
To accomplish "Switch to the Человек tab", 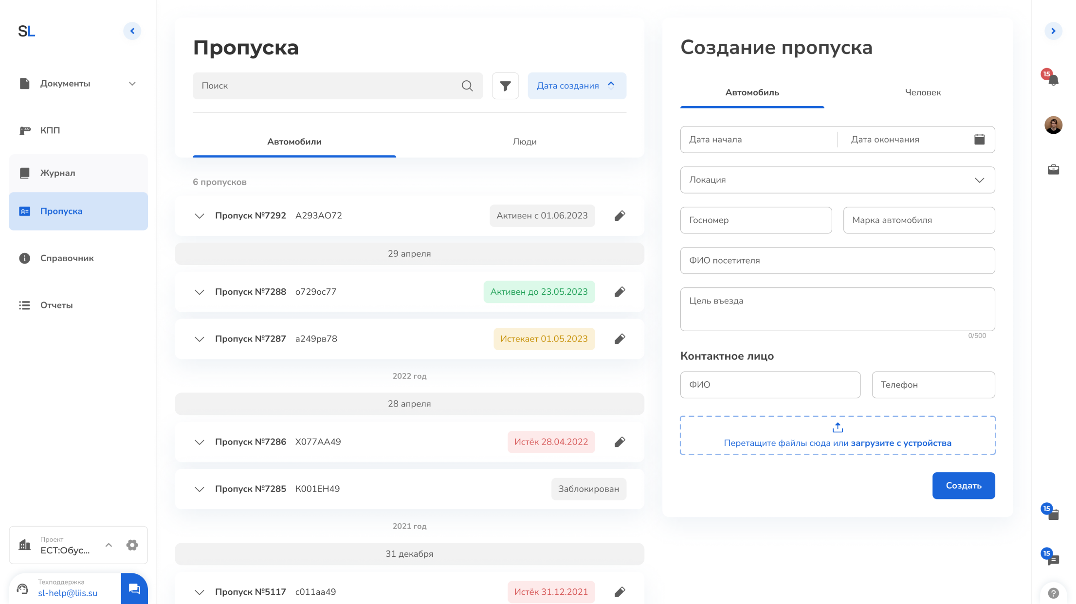I will point(923,92).
